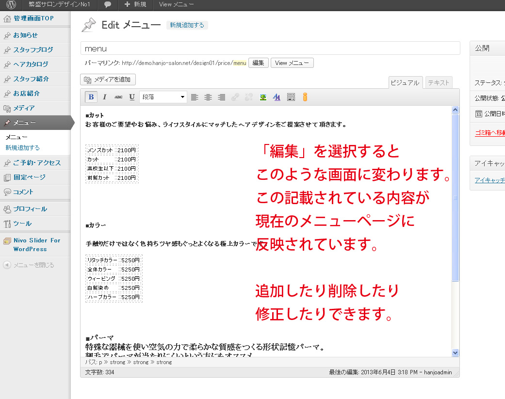
Task: Align text left
Action: (x=195, y=97)
